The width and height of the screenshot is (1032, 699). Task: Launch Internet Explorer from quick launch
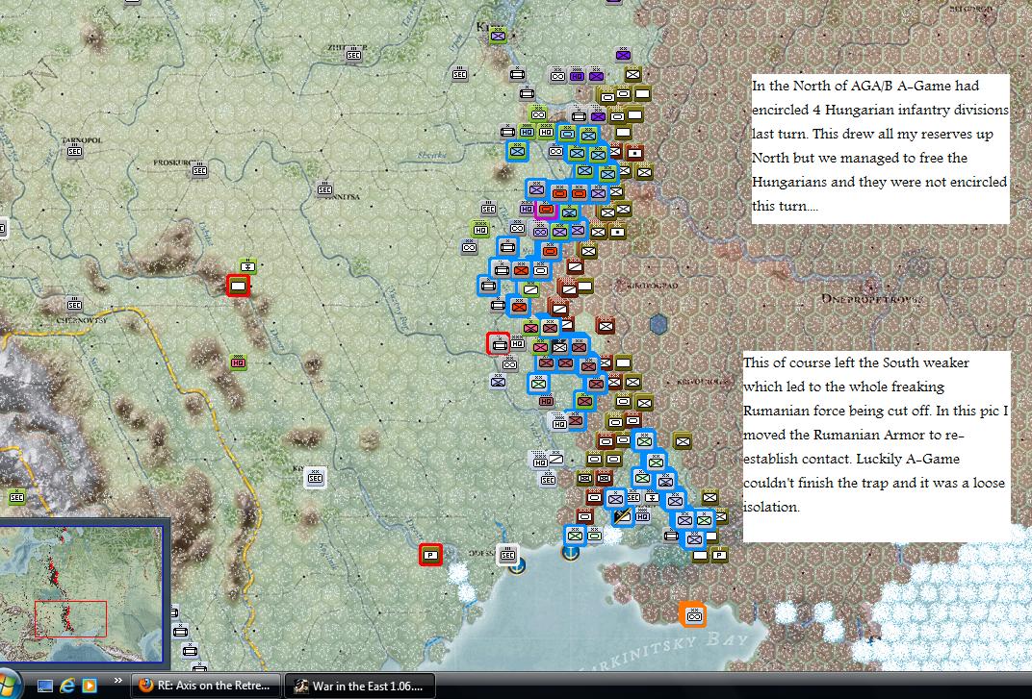click(67, 686)
